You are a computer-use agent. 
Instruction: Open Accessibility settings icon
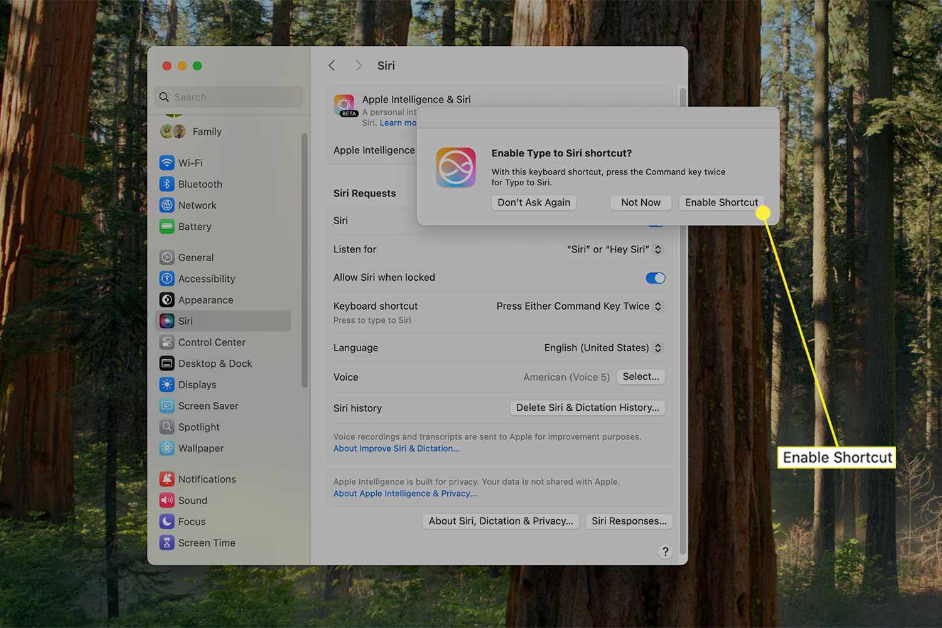(x=166, y=279)
